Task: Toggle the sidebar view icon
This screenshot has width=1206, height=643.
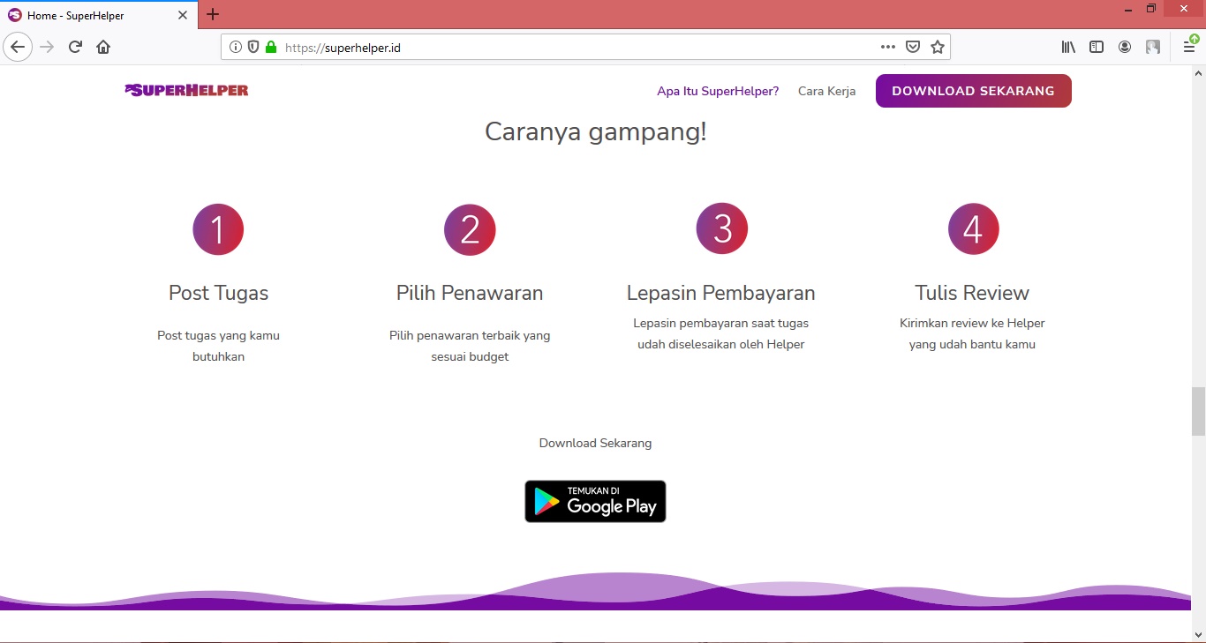Action: tap(1096, 47)
